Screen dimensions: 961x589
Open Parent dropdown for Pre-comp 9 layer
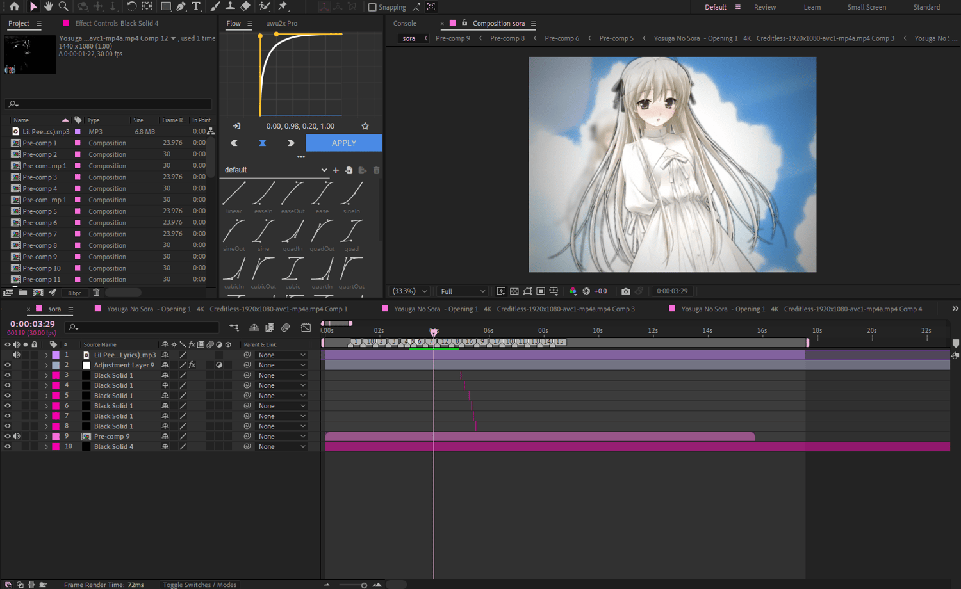(282, 437)
